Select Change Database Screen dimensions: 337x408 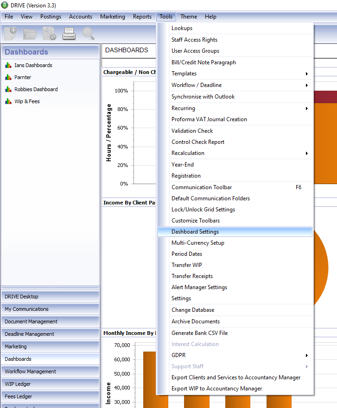(x=235, y=310)
